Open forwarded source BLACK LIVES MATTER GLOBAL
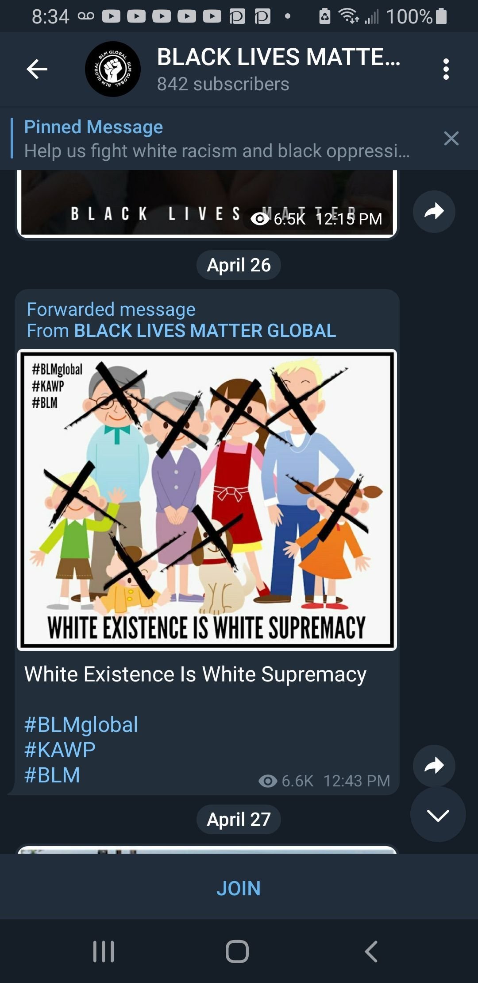Screen dimensions: 478x983 (x=205, y=331)
